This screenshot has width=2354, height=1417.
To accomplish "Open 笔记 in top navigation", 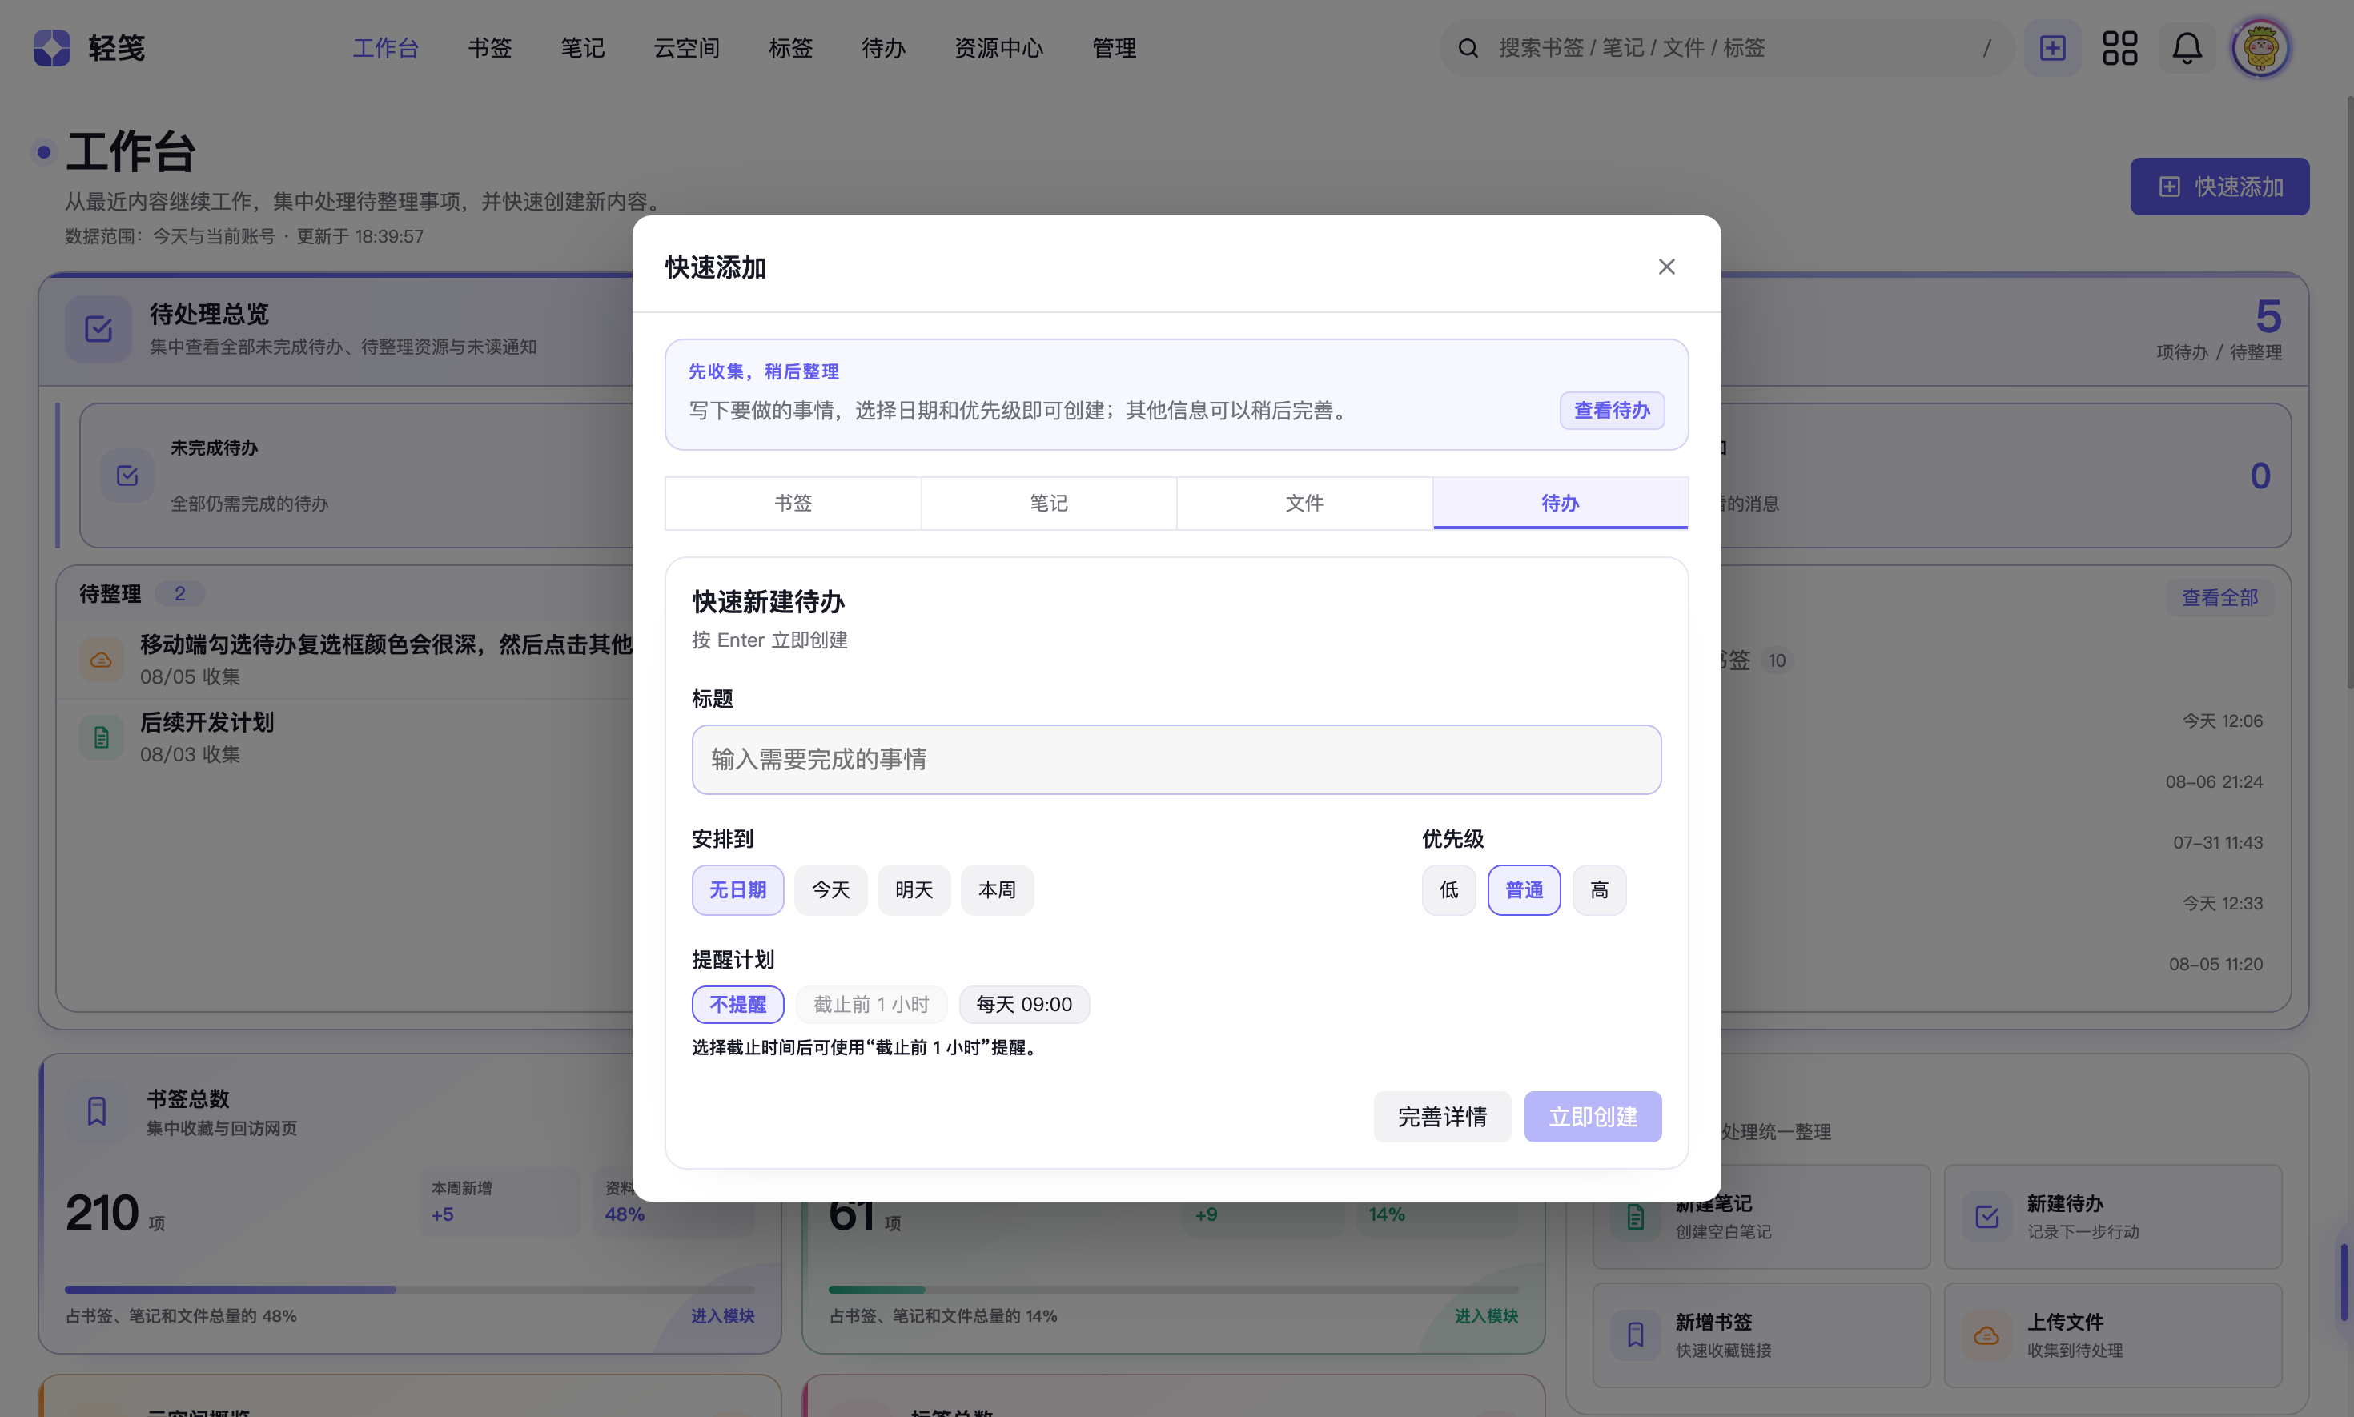I will (x=583, y=48).
